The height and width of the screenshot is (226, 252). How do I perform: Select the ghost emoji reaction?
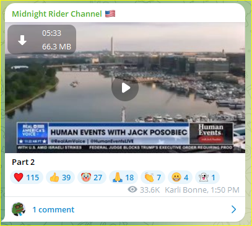click(207, 177)
